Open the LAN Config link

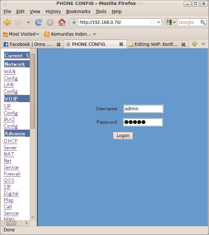point(10,88)
